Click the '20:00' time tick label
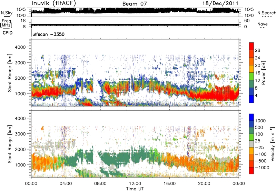Viewport: 276px width, 191px height. 204,184
